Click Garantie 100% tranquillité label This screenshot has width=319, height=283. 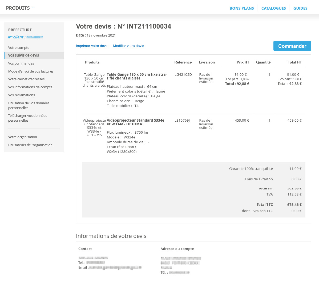(251, 169)
